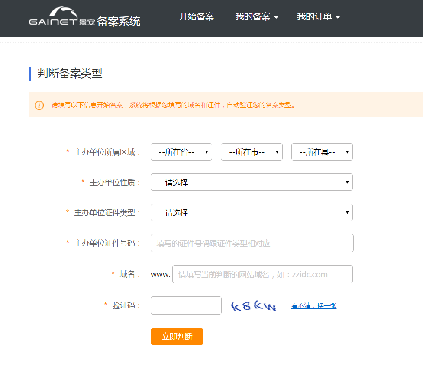Open the 所在省 province dropdown
Screen dimensions: 423x382
(x=181, y=152)
